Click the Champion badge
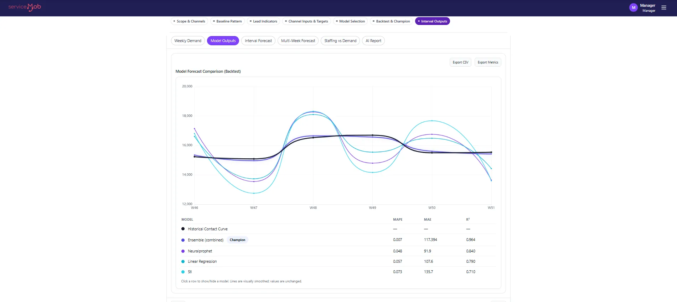677x302 pixels. pos(237,240)
